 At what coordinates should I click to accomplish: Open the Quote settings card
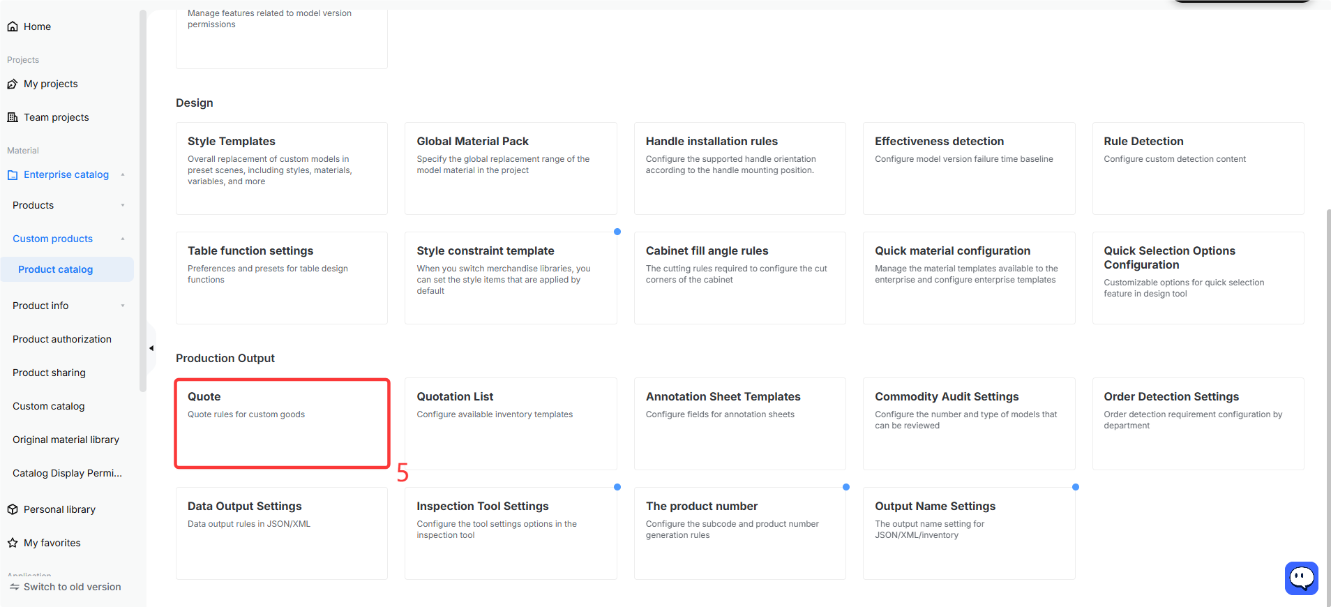click(x=282, y=424)
